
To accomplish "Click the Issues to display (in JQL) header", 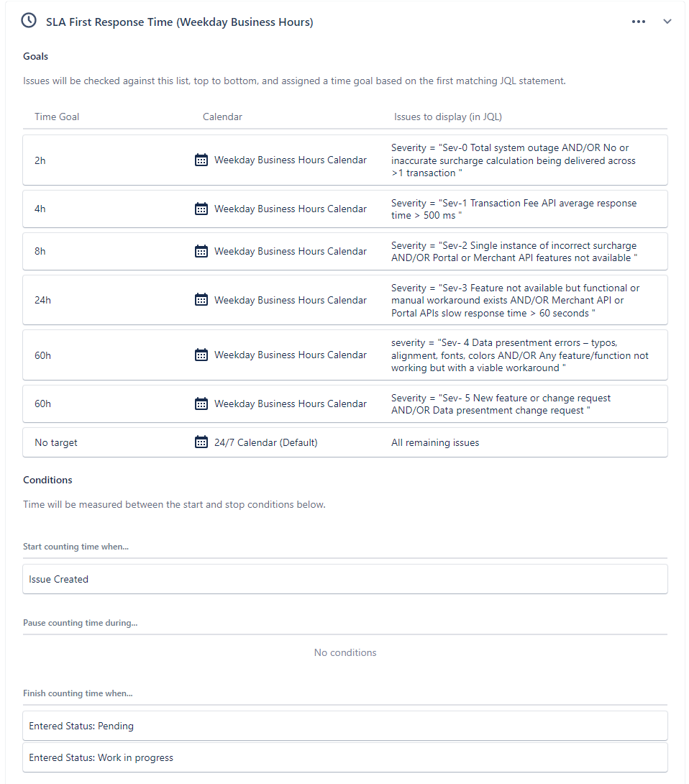I will click(x=448, y=117).
